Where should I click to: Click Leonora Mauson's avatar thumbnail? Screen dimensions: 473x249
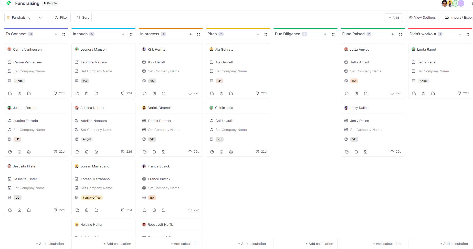[x=77, y=49]
